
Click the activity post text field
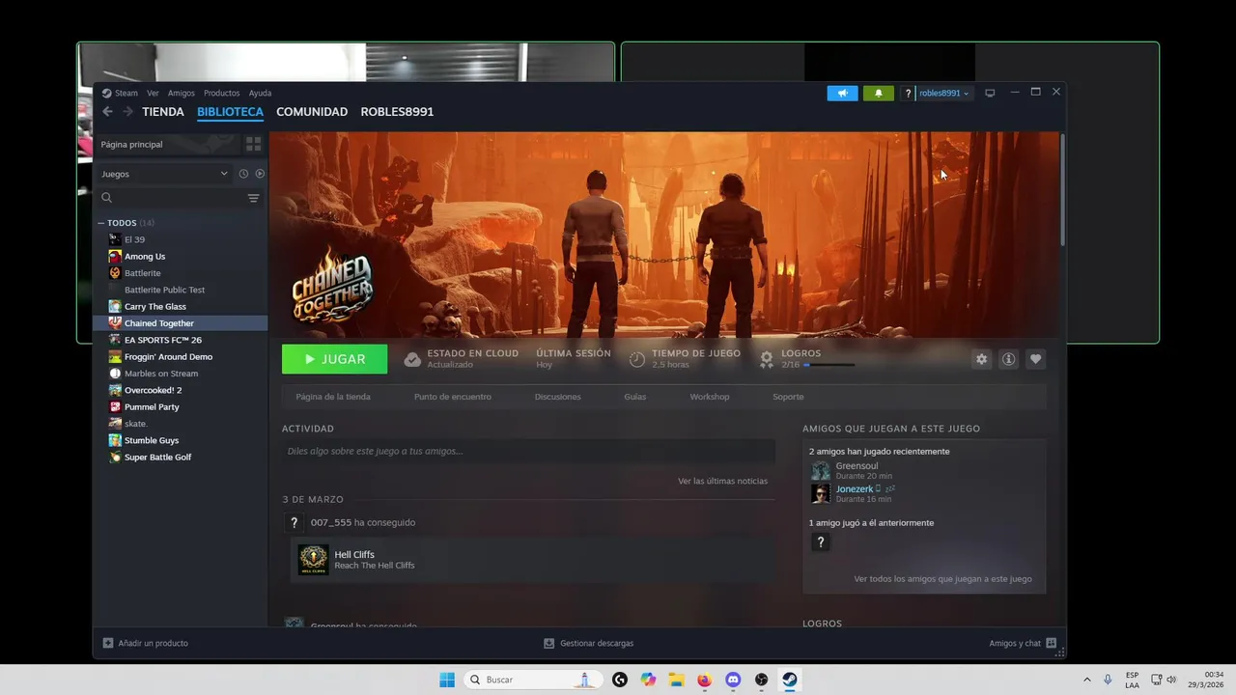[x=528, y=451]
